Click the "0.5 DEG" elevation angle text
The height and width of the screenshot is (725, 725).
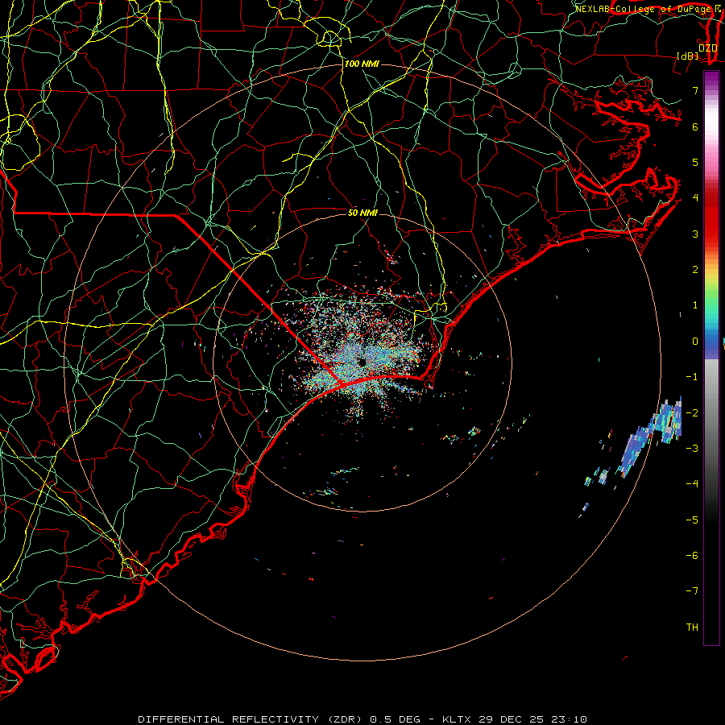395,719
